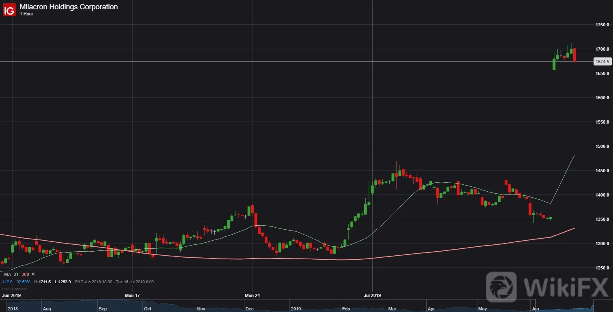Screen dimensions: 613x312
Task: Click the 1250.0 price axis label
Action: [x=602, y=268]
